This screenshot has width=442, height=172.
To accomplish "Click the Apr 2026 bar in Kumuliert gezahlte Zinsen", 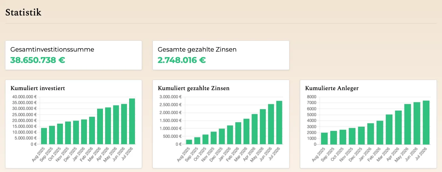I will (x=254, y=129).
